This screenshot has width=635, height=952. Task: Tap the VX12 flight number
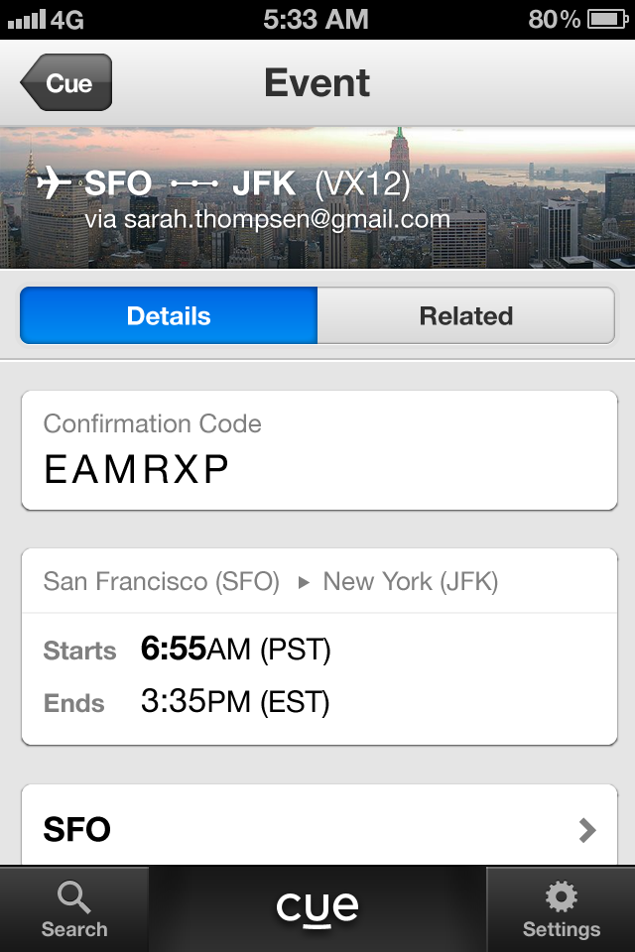(x=362, y=184)
